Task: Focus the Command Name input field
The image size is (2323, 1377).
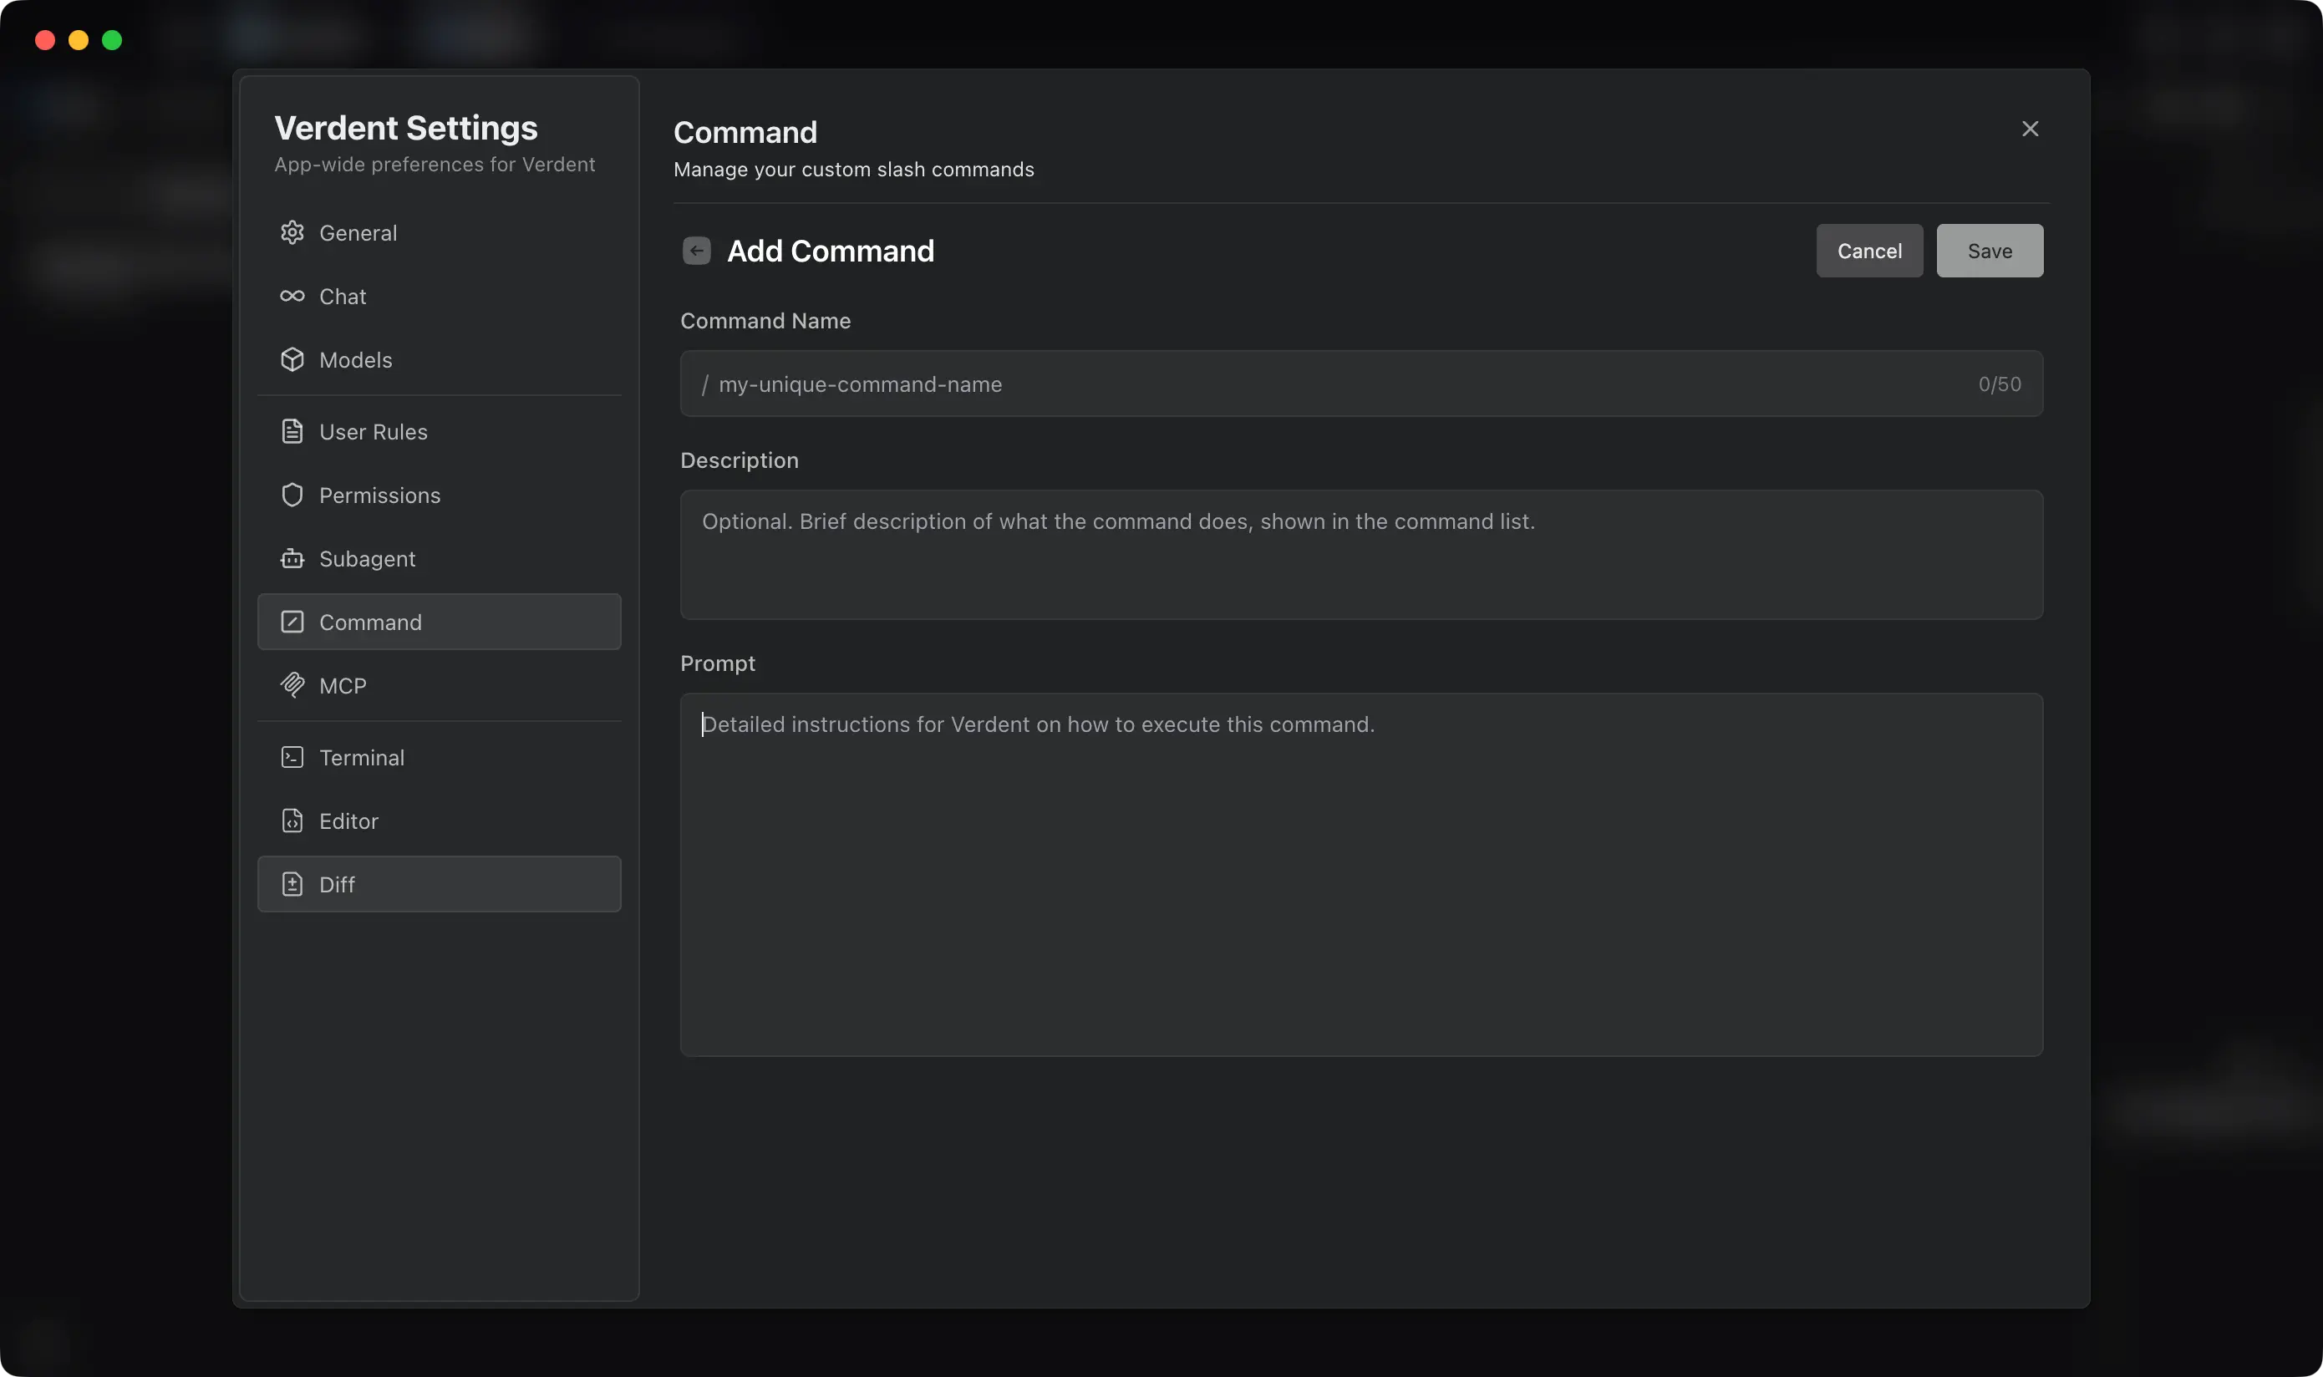Action: pyautogui.click(x=1336, y=384)
